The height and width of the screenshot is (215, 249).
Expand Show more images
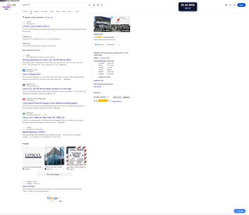tap(54, 174)
